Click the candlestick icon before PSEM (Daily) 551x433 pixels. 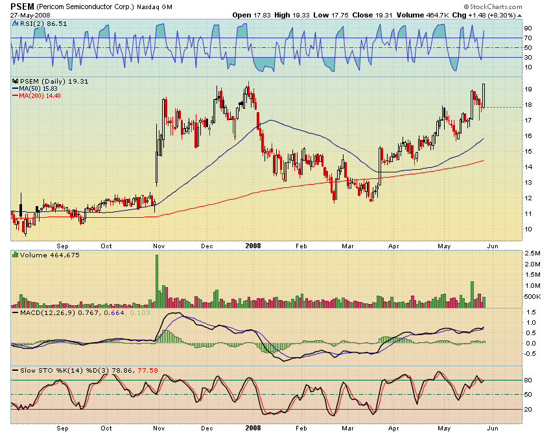[15, 81]
